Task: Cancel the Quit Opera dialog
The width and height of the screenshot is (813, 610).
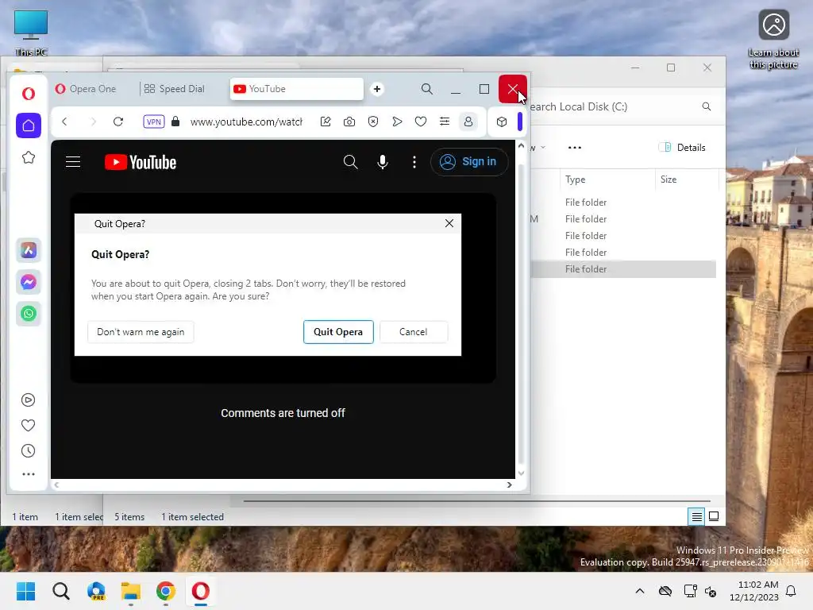Action: click(414, 332)
